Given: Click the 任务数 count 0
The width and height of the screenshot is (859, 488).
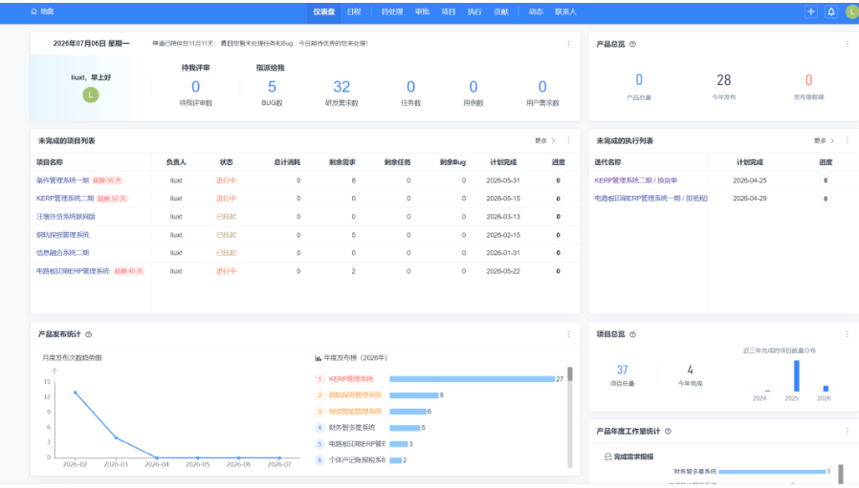Looking at the screenshot, I should pos(411,87).
